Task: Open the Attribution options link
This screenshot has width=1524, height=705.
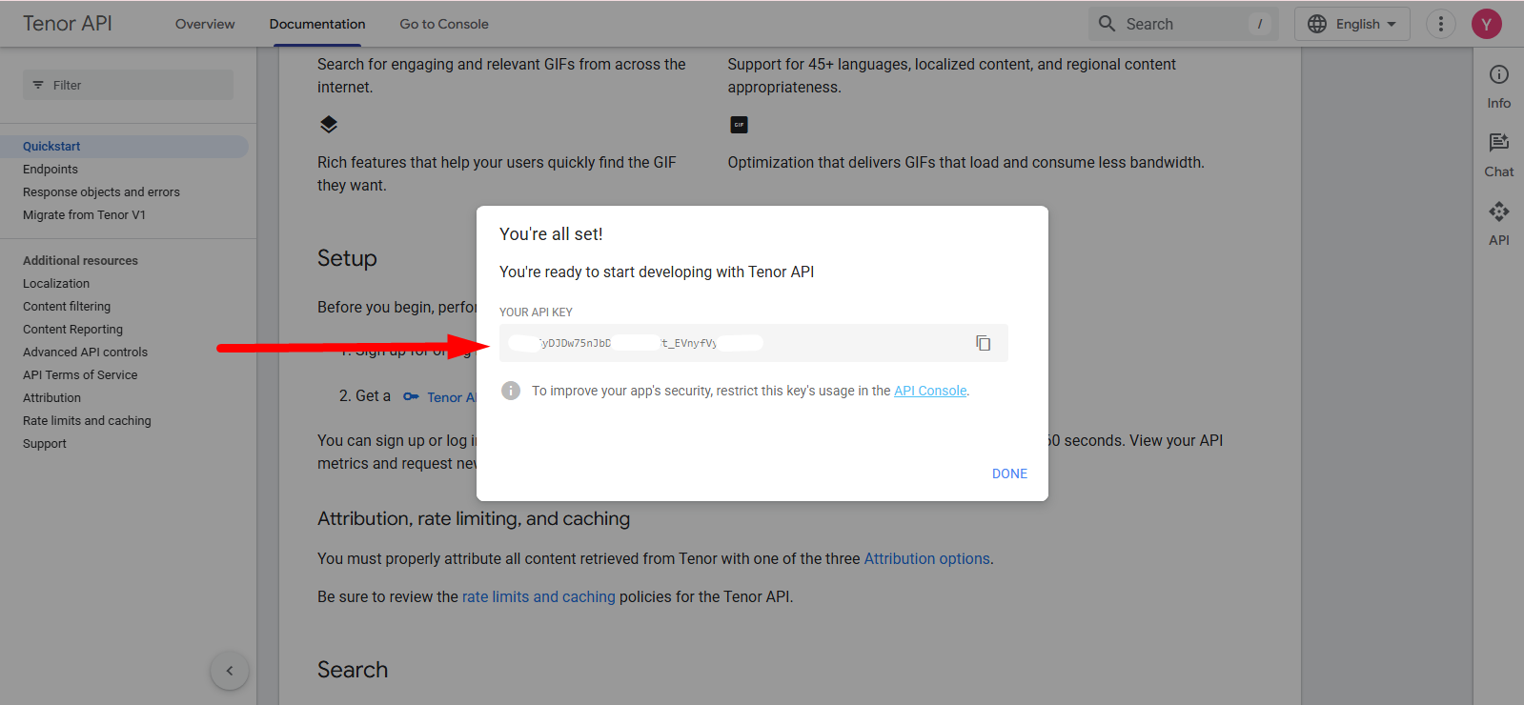Action: pos(926,558)
